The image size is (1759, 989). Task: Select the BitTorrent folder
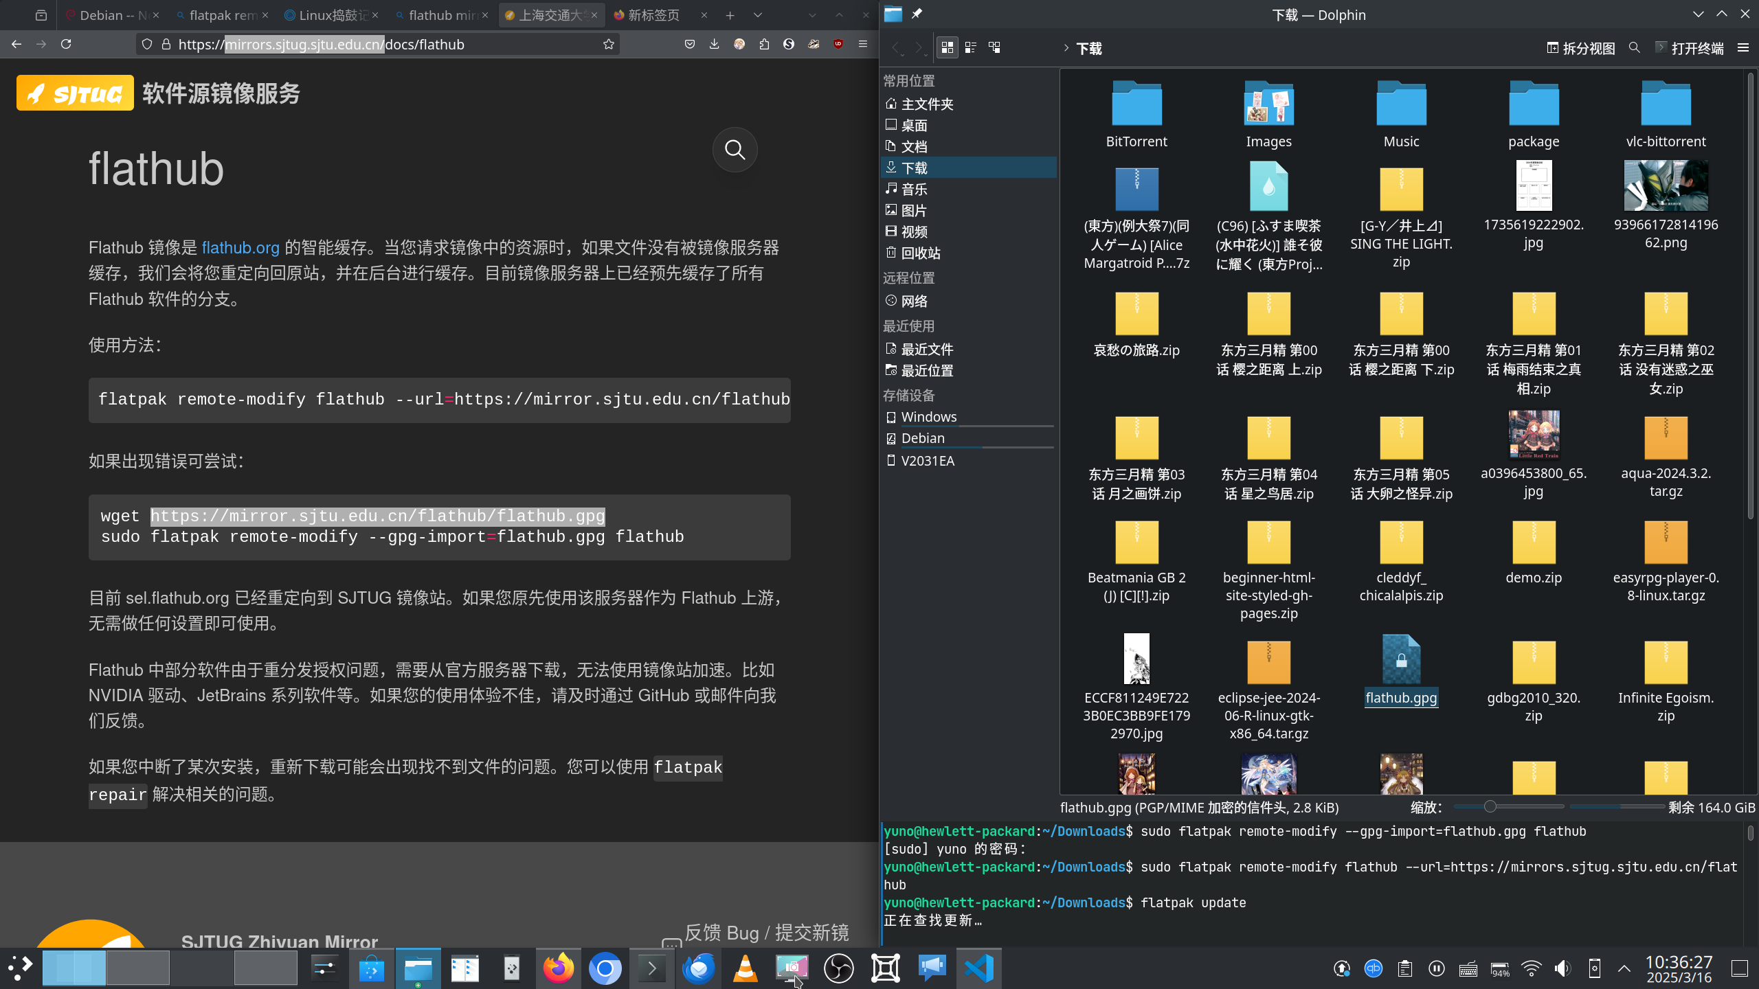tap(1136, 114)
